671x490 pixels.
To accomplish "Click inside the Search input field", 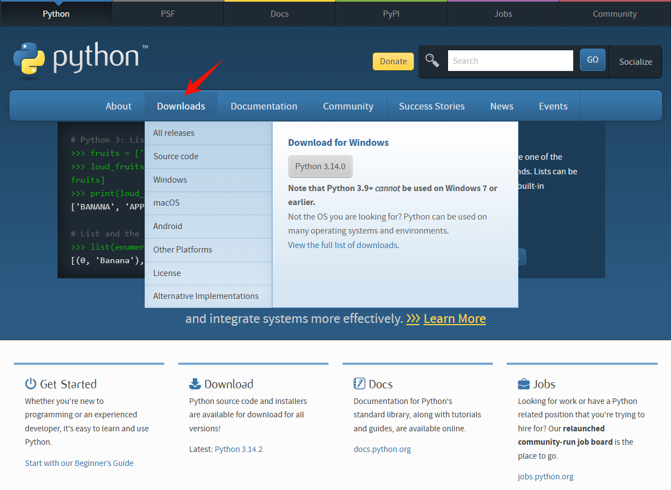I will (510, 60).
